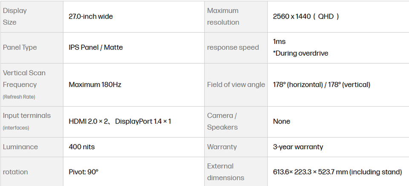Select the 178° horizontal / vertical value
Screen dimensions: 409x186
pos(322,85)
